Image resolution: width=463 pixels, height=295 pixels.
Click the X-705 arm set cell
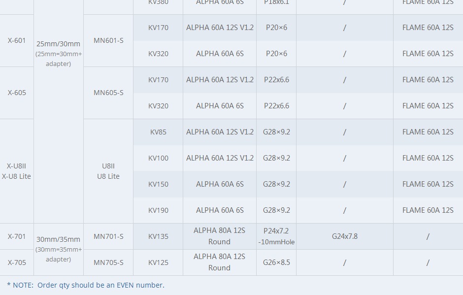17,262
